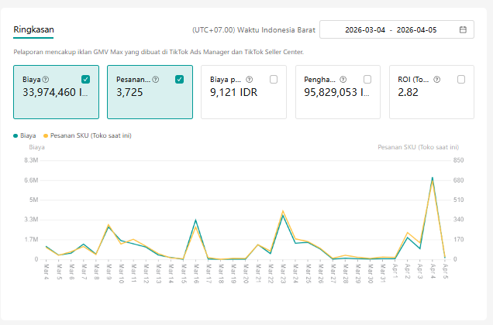Toggle the Pesanan SKU legend series
493x325 pixels.
coord(88,135)
